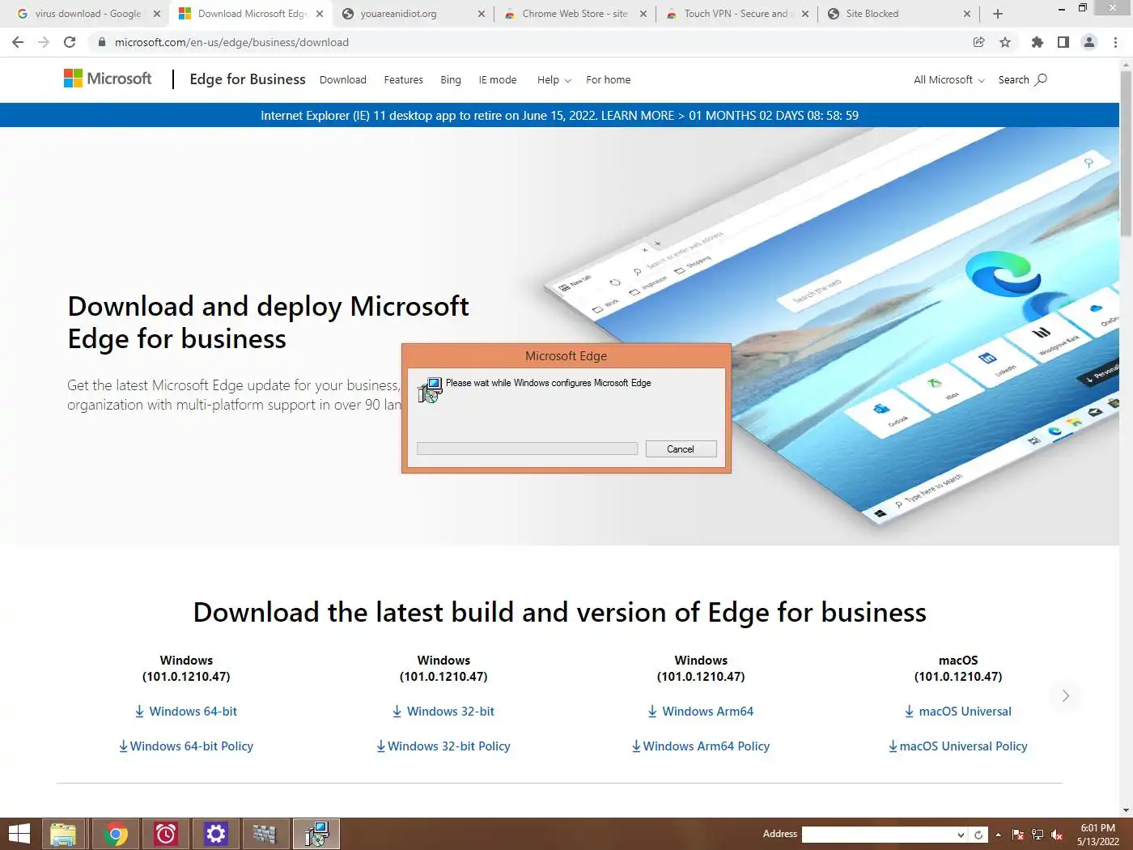Close the youareanidiot.org tab
1133x850 pixels.
482,14
